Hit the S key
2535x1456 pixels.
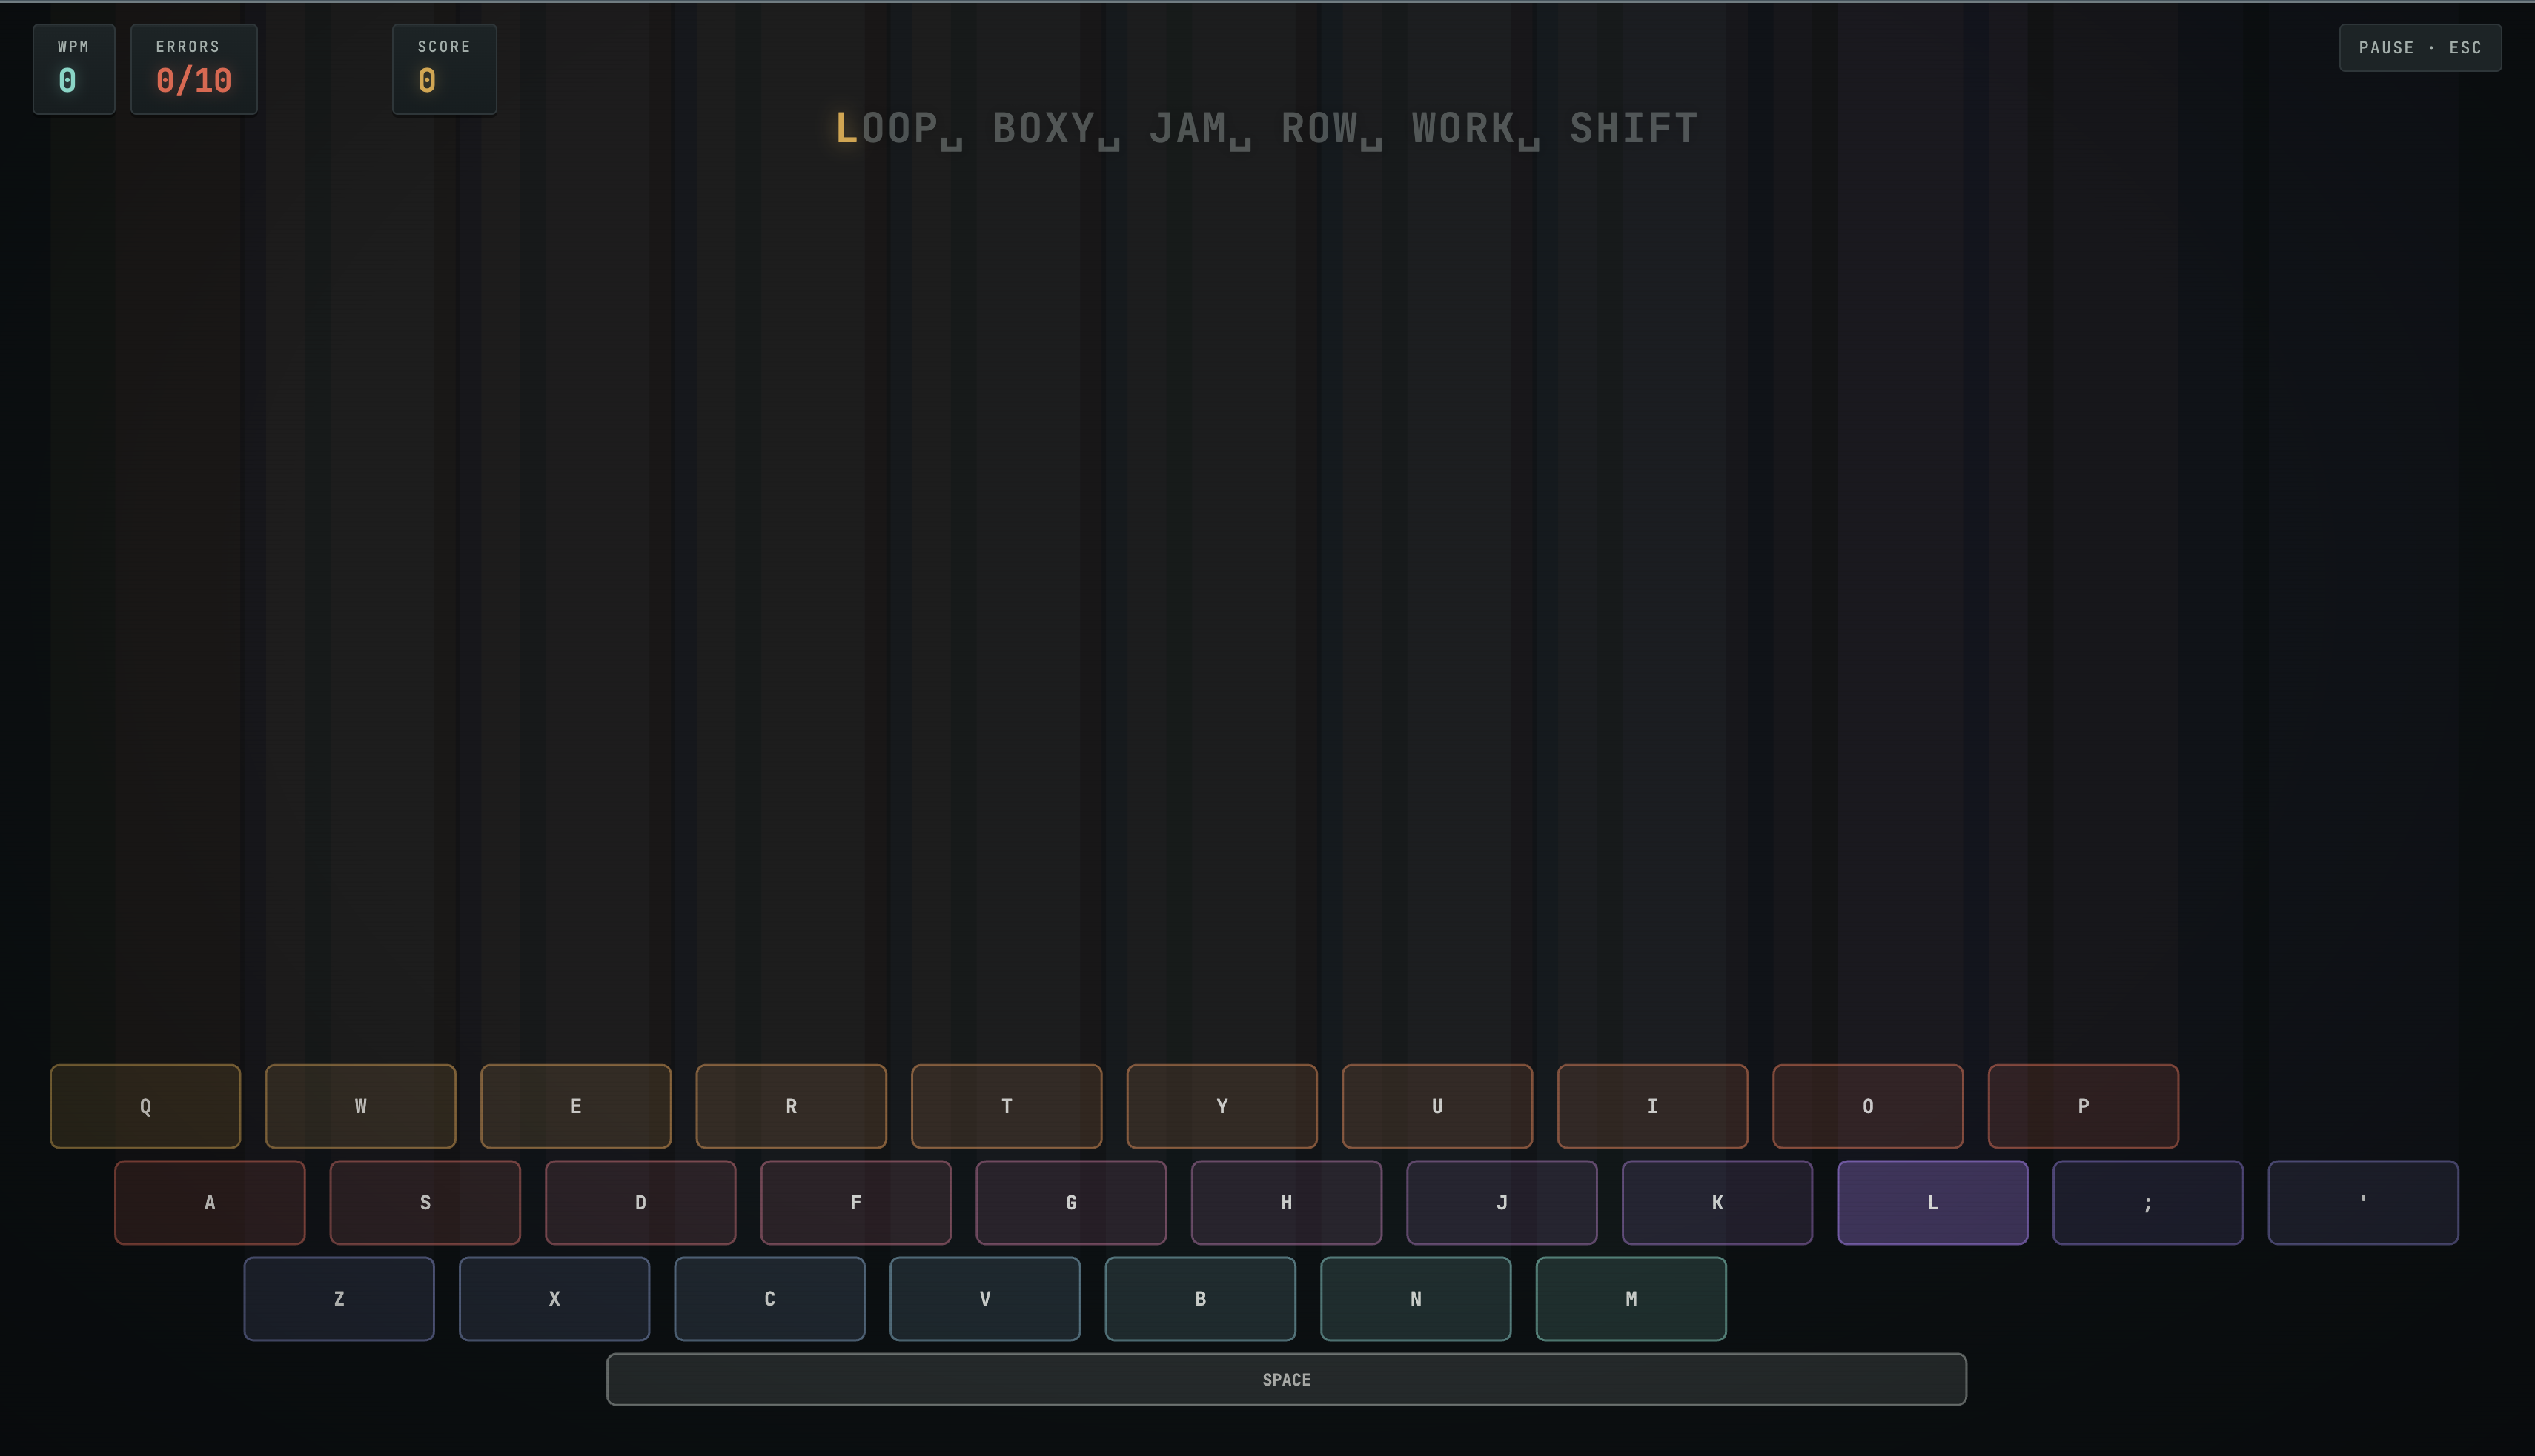(425, 1202)
